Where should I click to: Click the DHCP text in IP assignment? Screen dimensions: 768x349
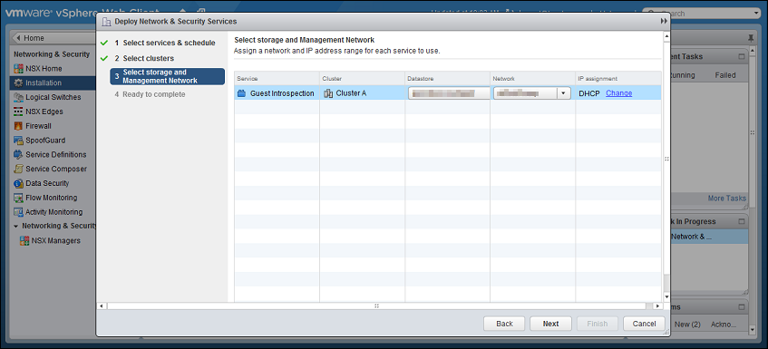[x=589, y=93]
